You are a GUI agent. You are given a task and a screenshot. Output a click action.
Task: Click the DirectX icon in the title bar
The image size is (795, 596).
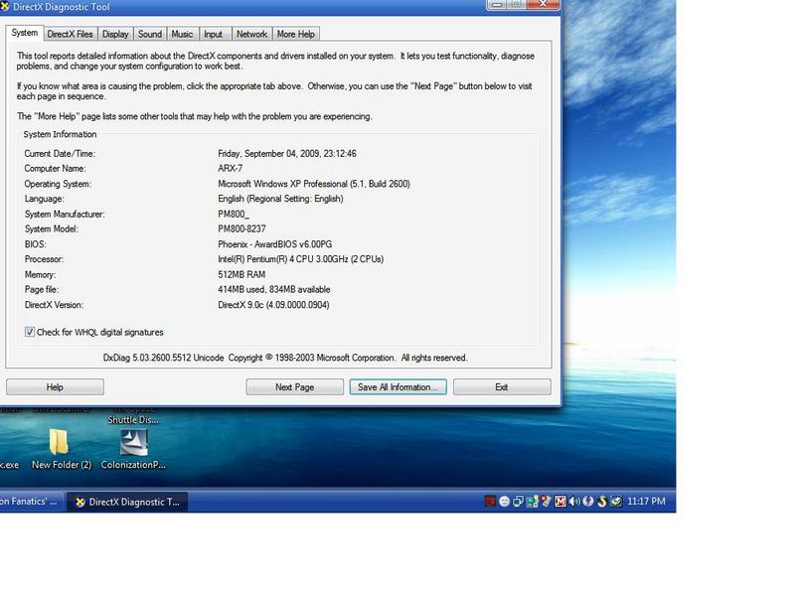coord(5,7)
